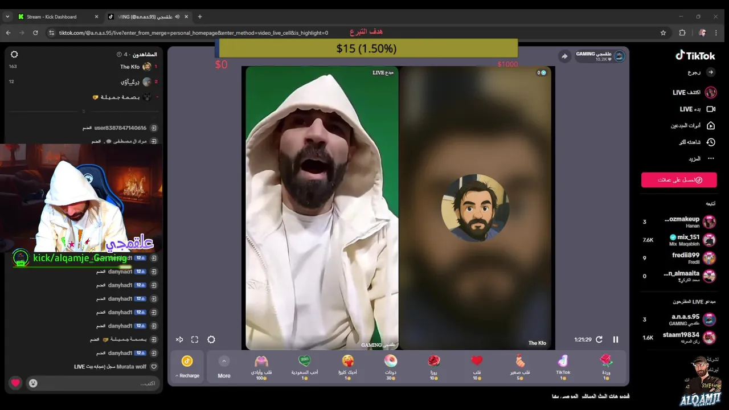Tap the pink heart like button in chat
Screen dimensions: 729x410
(x=15, y=383)
